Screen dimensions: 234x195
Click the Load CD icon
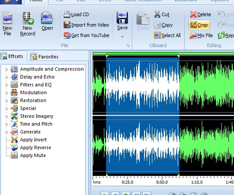pos(67,14)
